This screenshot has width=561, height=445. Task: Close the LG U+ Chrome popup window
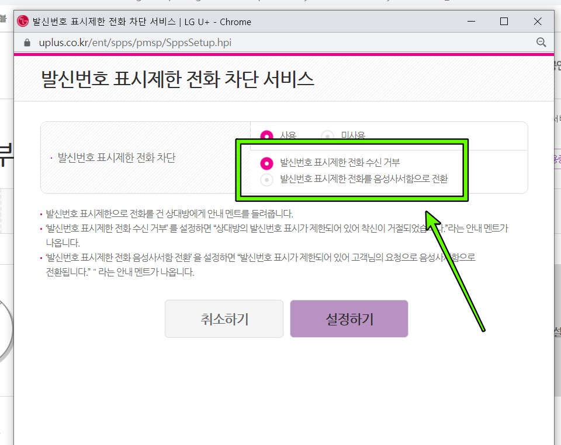[x=538, y=22]
